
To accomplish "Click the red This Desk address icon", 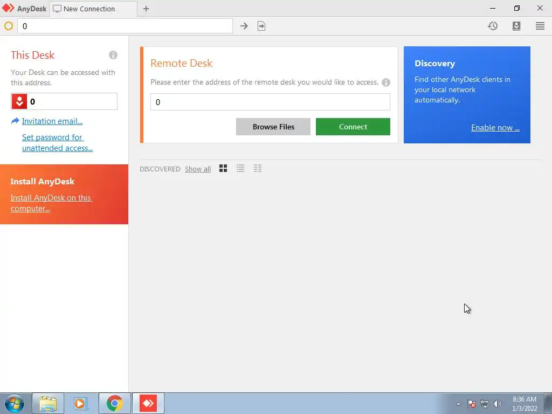I will [19, 102].
